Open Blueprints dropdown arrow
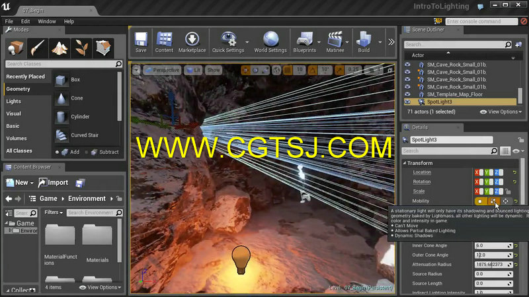This screenshot has width=529, height=297. (319, 42)
